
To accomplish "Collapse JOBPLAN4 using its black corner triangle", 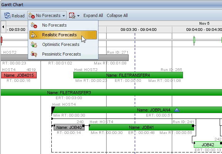I will 53,110.
